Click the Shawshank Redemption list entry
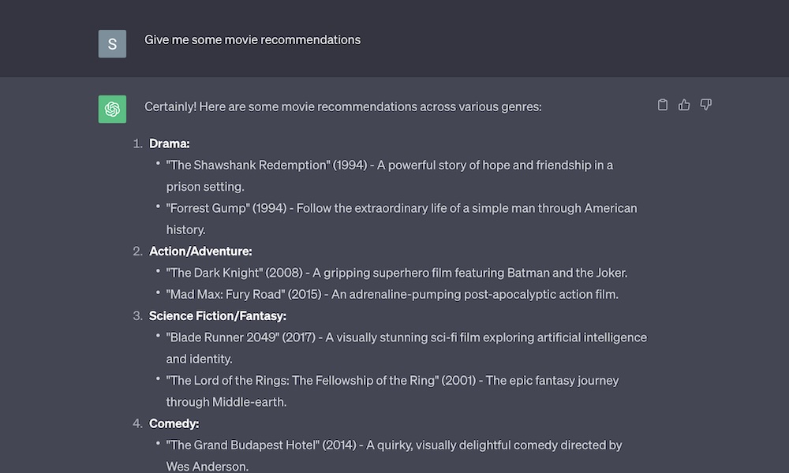The image size is (789, 473). click(x=390, y=176)
